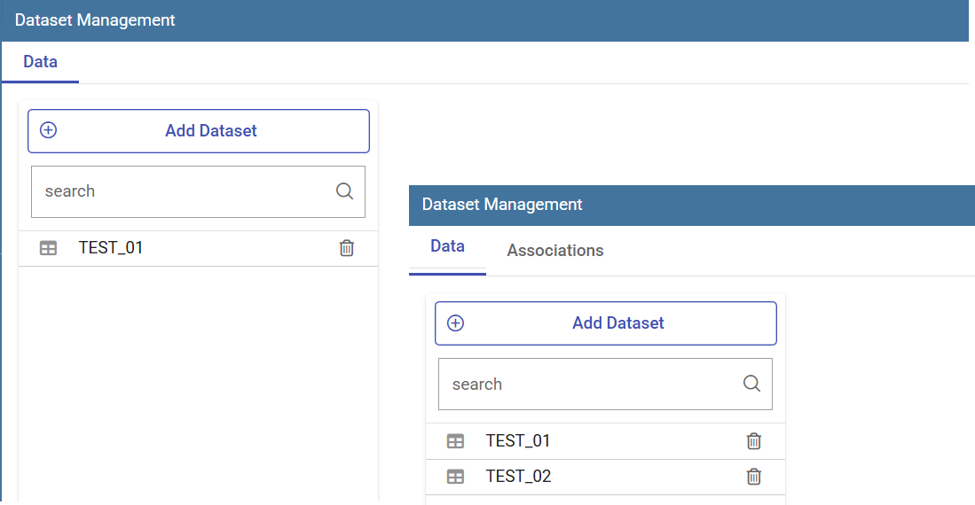
Task: Delete TEST_01 in the single-dataset panel
Action: coord(346,248)
